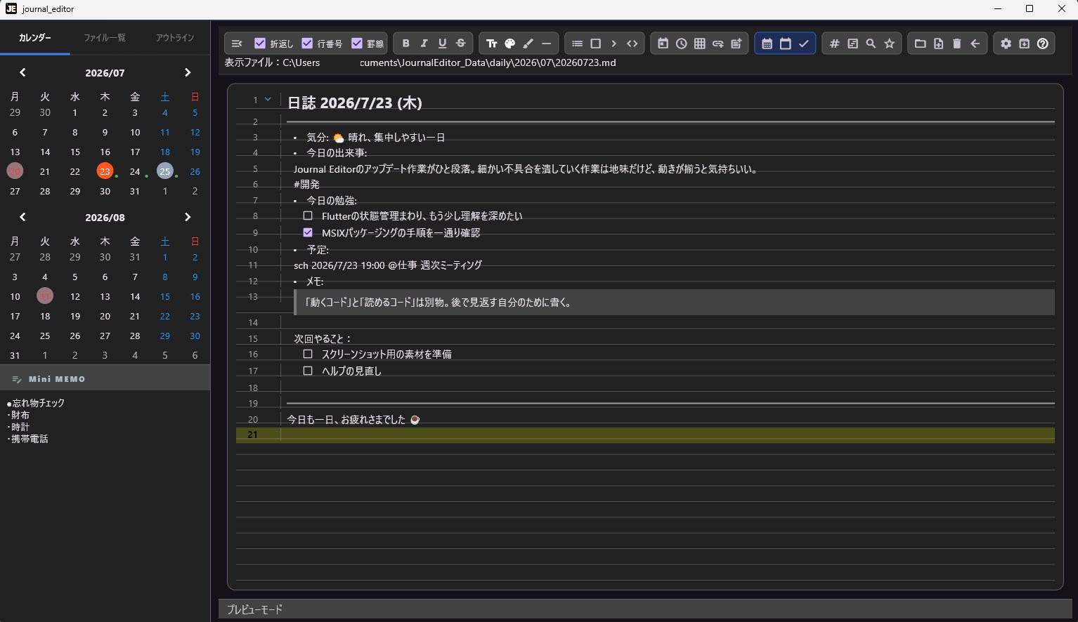The width and height of the screenshot is (1078, 622).
Task: Open the color palette tool
Action: point(509,44)
